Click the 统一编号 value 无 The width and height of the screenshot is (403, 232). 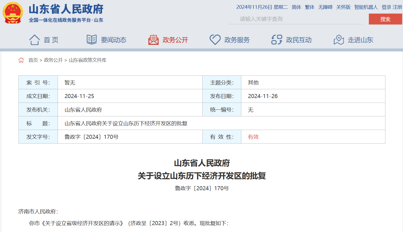(251, 110)
